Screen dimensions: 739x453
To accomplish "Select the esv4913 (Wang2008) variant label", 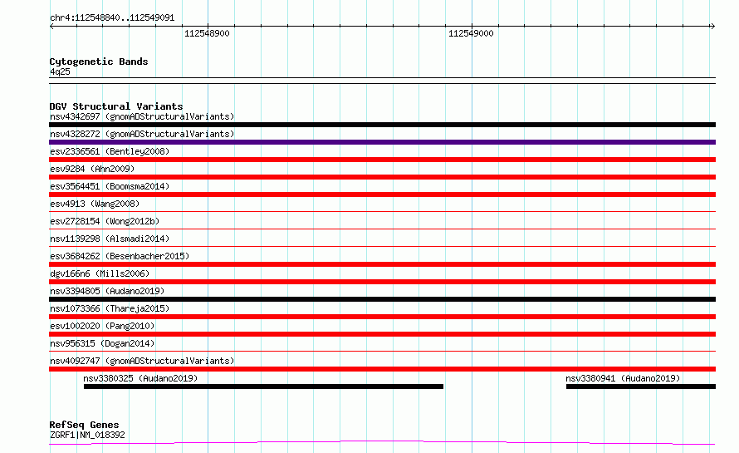I will 95,204.
